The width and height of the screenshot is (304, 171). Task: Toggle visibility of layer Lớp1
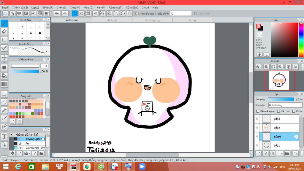pos(257,145)
